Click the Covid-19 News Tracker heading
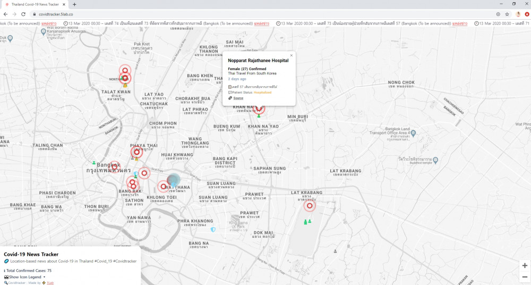Image resolution: width=531 pixels, height=285 pixels. [31, 254]
